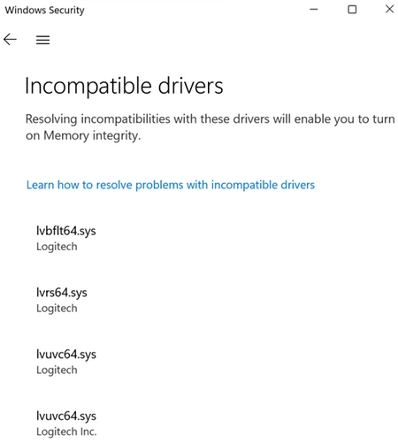Select the lvbflt64.sys driver name

(66, 231)
